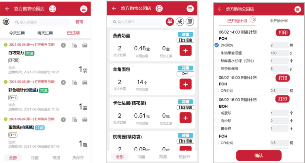
Task: Select 抹茶预调液 radio option
Action: tap(217, 68)
